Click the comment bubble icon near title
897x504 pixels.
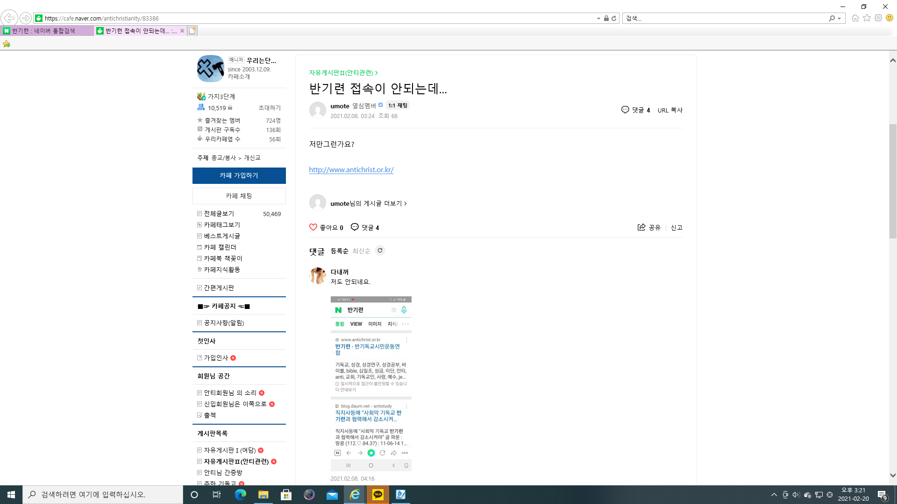pyautogui.click(x=625, y=110)
